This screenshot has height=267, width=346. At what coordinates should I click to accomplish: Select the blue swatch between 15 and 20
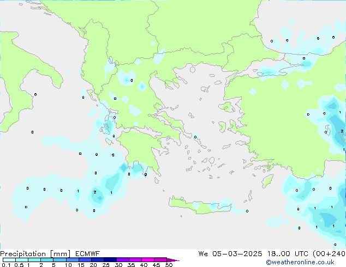coord(85,260)
